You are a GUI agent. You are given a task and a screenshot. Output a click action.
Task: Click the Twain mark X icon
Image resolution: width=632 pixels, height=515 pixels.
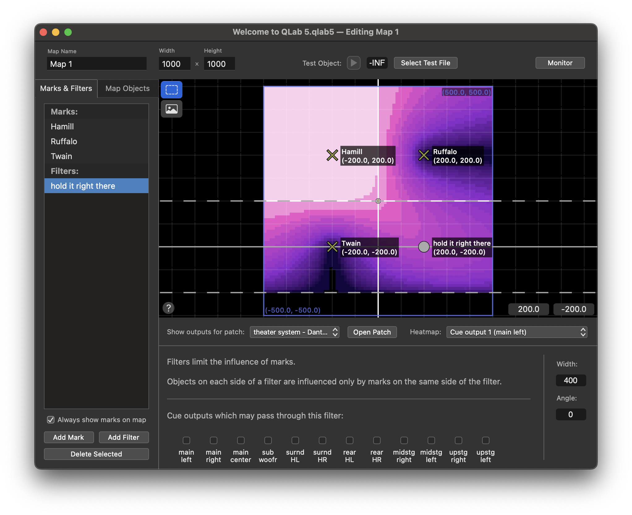point(332,247)
